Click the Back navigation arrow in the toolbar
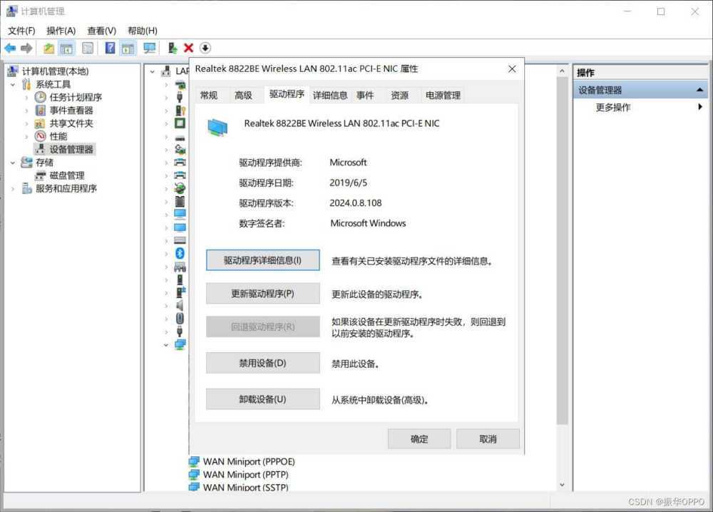Viewport: 713px width, 512px height. [9, 48]
